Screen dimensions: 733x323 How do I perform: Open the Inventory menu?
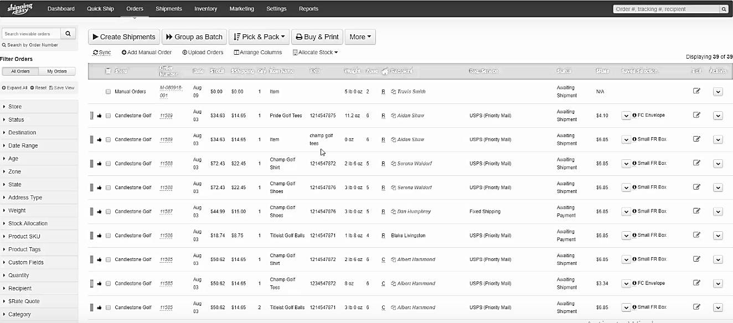(205, 9)
